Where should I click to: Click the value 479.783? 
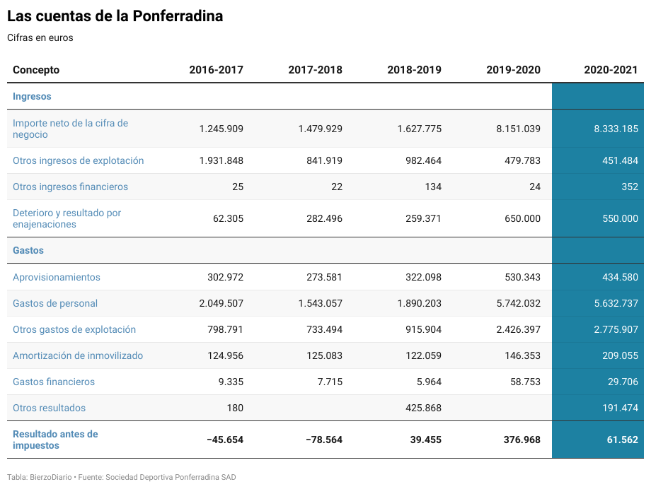[x=523, y=160]
